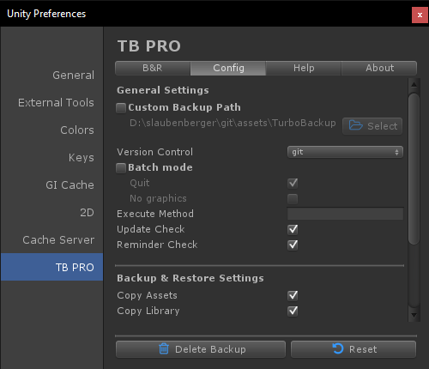Click the Execute Method input field
The image size is (429, 369).
(345, 214)
